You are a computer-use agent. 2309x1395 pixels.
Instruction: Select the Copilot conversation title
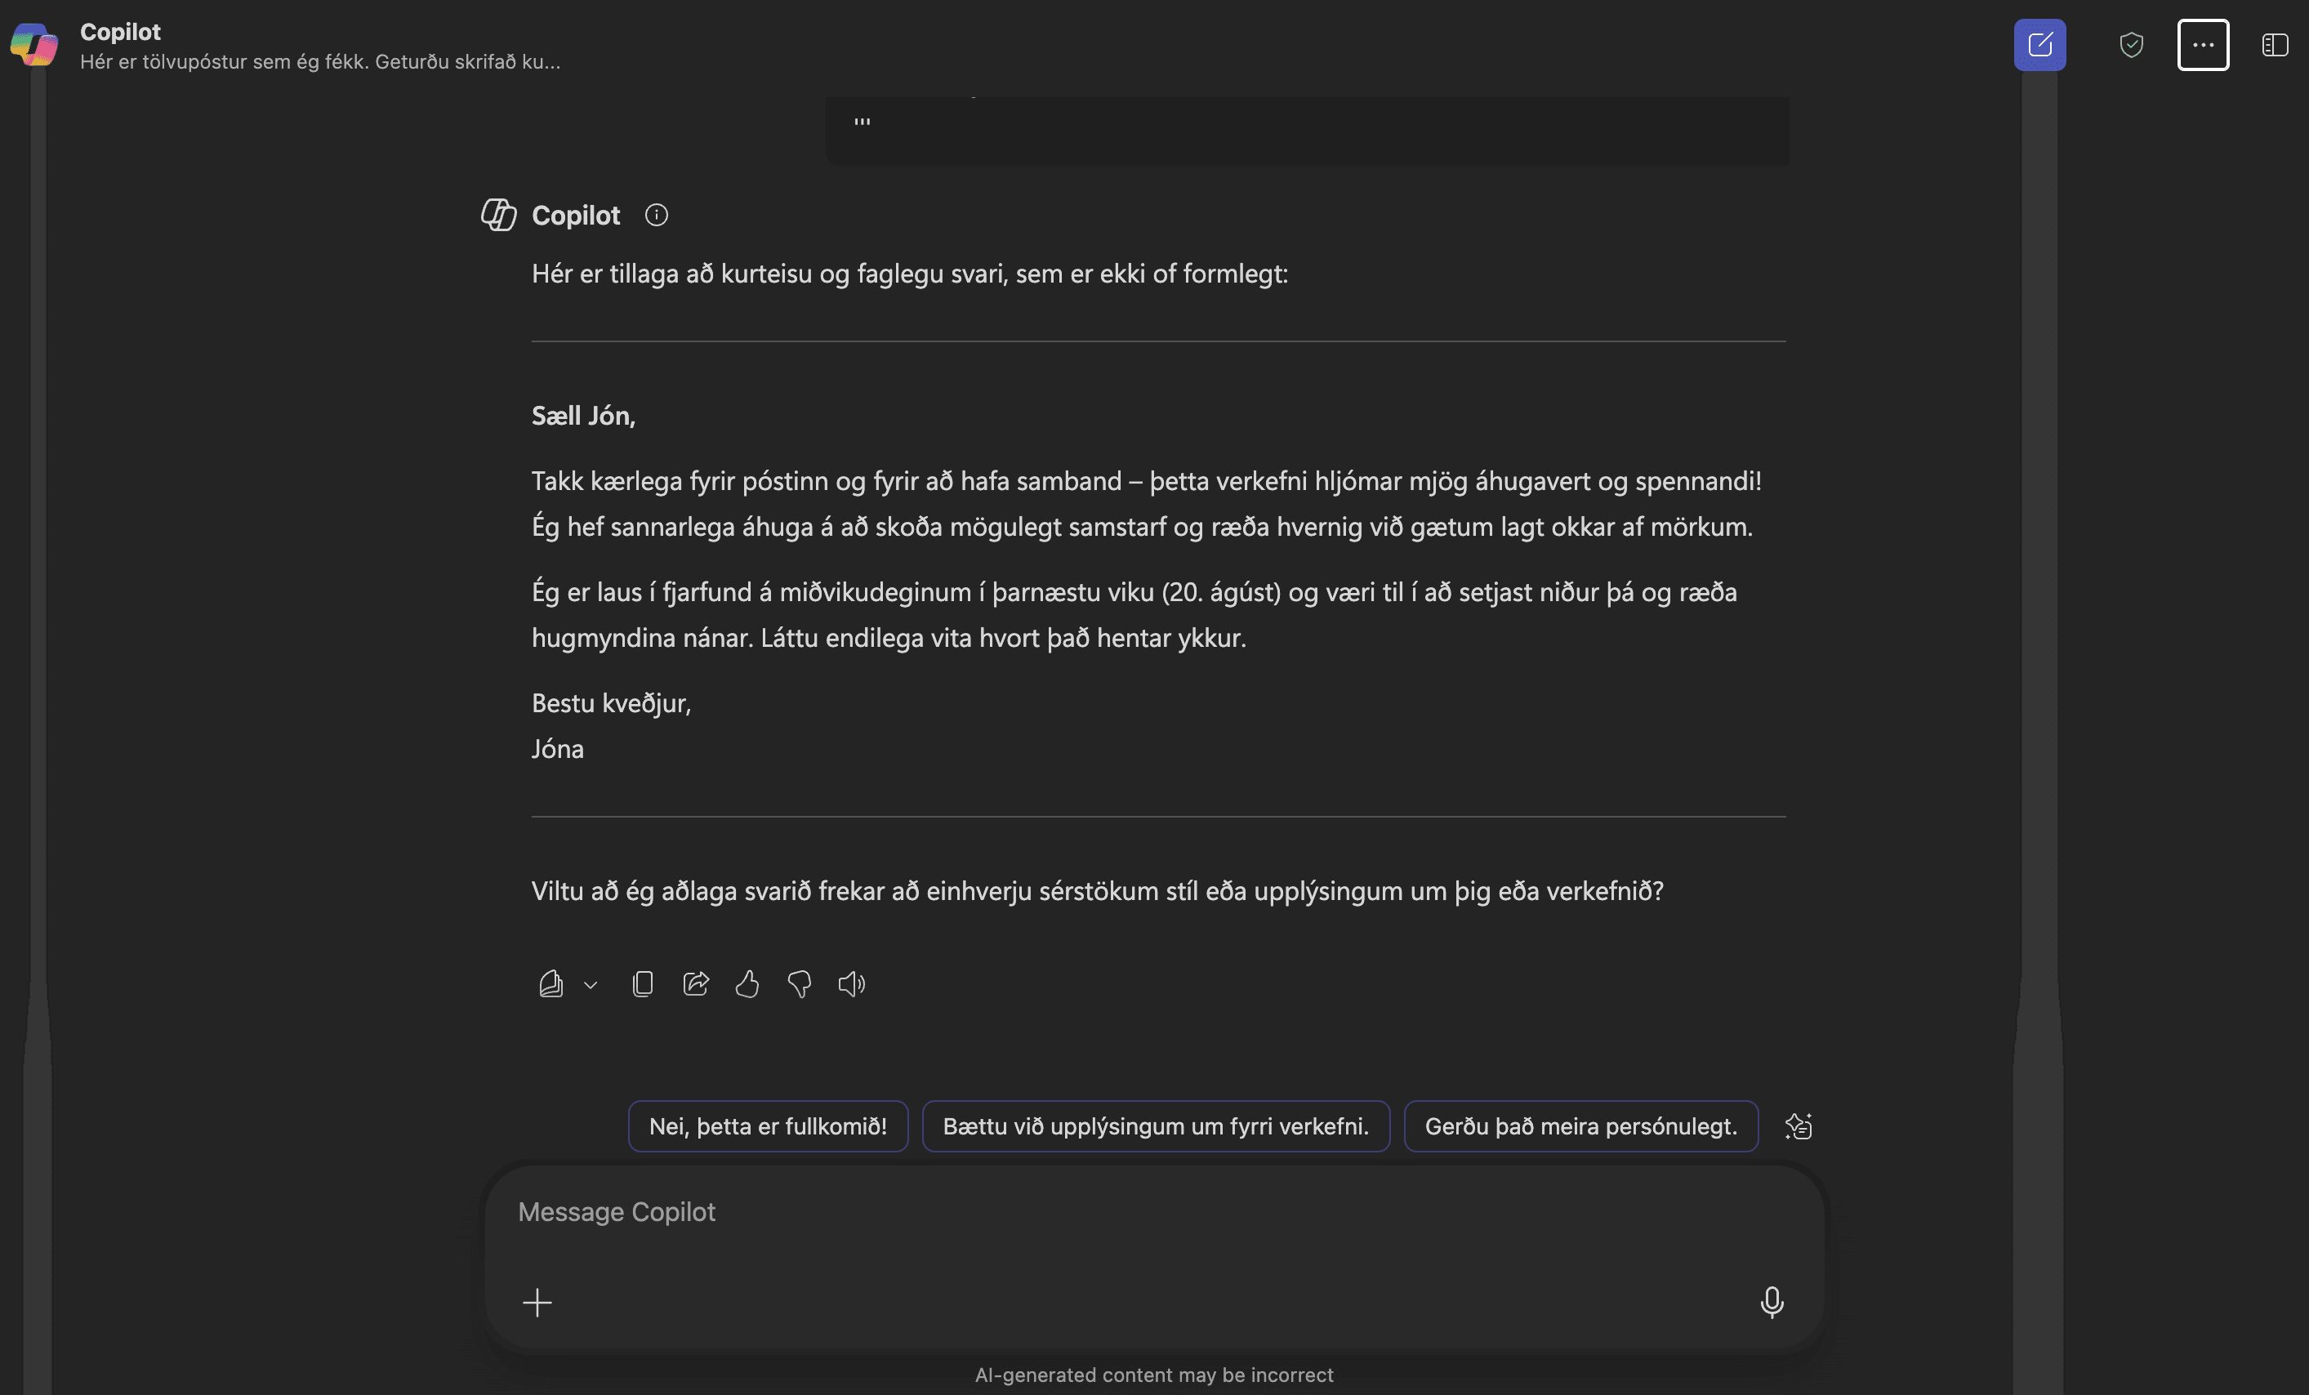119,31
